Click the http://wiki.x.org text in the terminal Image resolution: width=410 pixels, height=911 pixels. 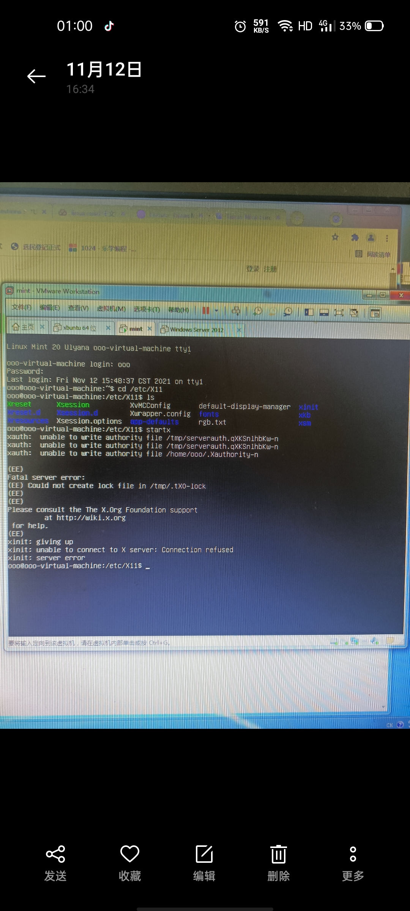[x=91, y=517]
